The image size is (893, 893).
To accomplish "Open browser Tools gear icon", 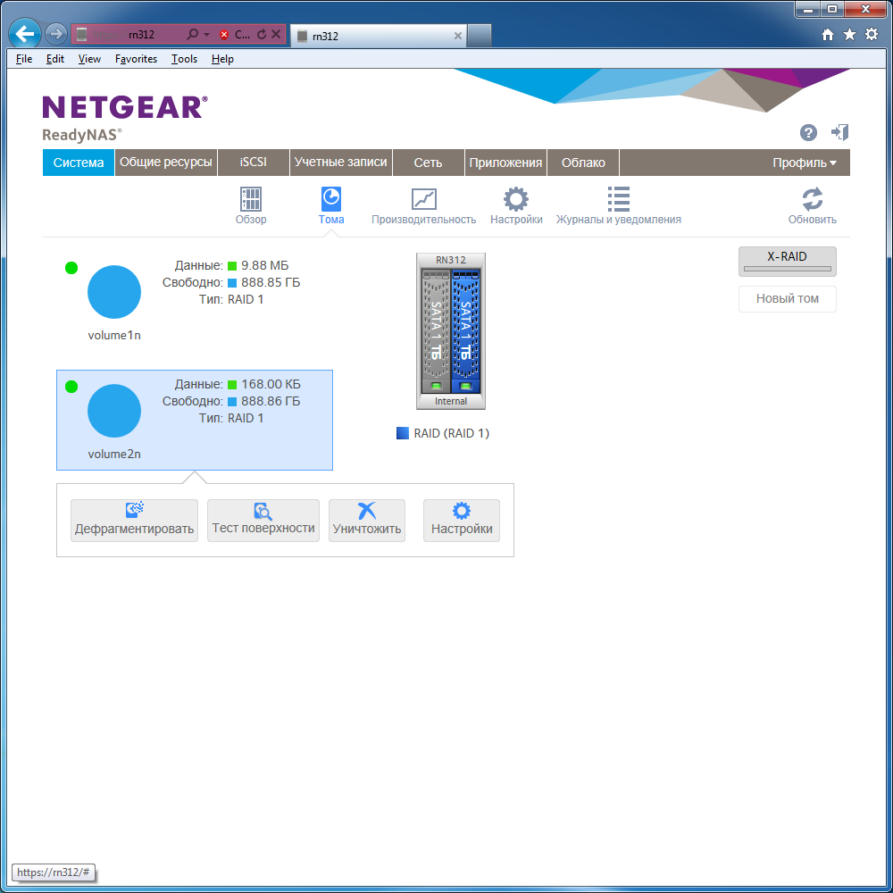I will coord(872,34).
